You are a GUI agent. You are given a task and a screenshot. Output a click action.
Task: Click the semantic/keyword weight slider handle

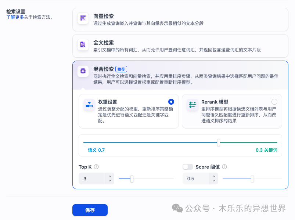point(219,143)
